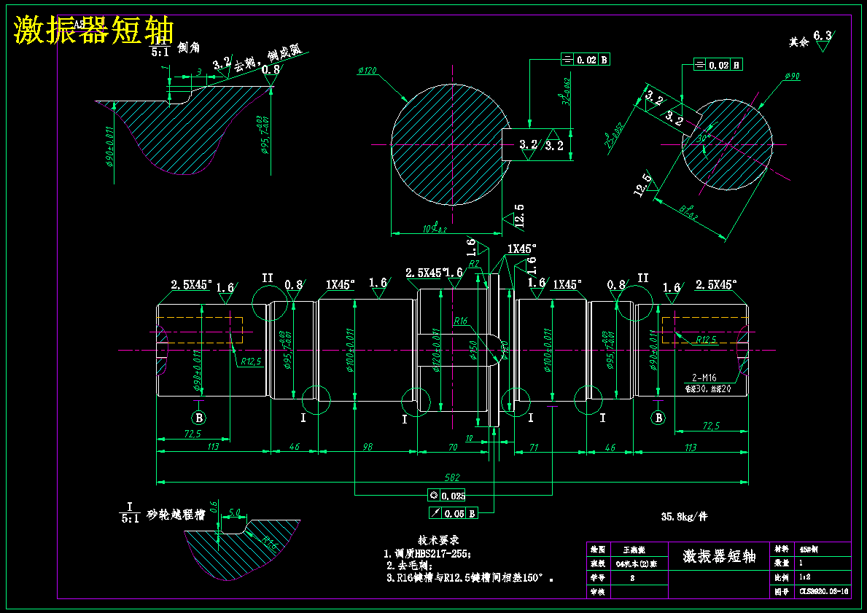
Task: Select the drawing number beside 图号
Action: click(824, 591)
